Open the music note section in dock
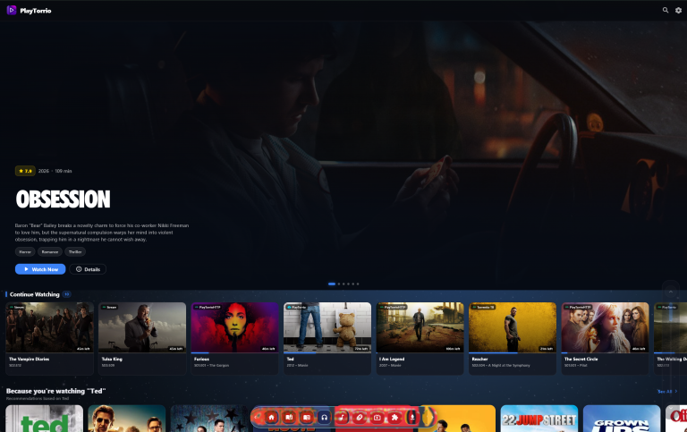 (x=342, y=417)
